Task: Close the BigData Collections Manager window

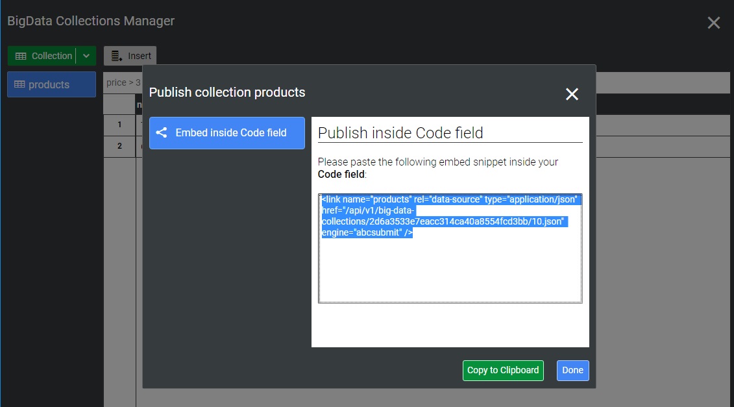Action: coord(713,23)
